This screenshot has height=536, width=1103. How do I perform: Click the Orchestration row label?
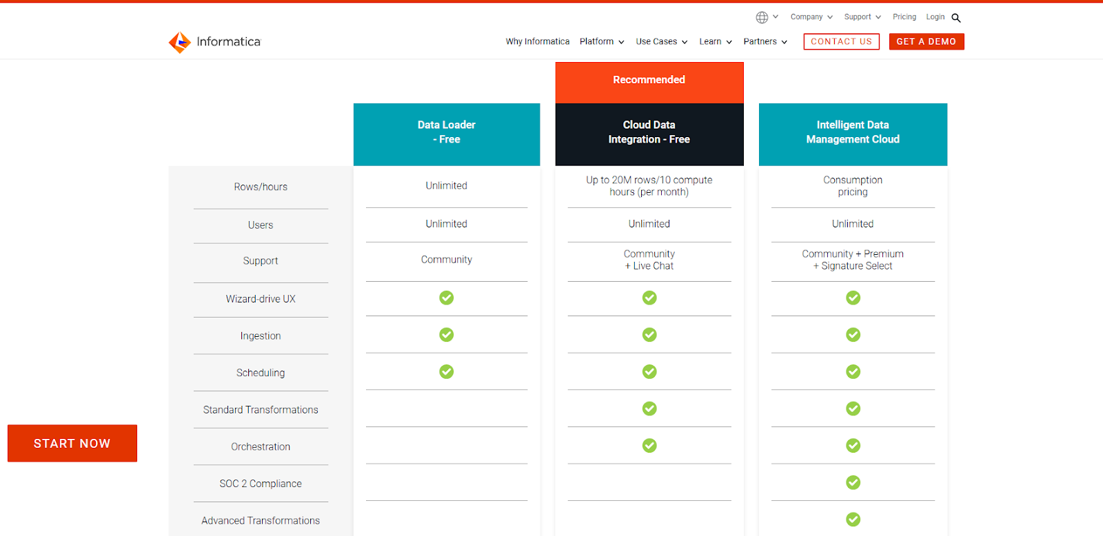point(261,447)
